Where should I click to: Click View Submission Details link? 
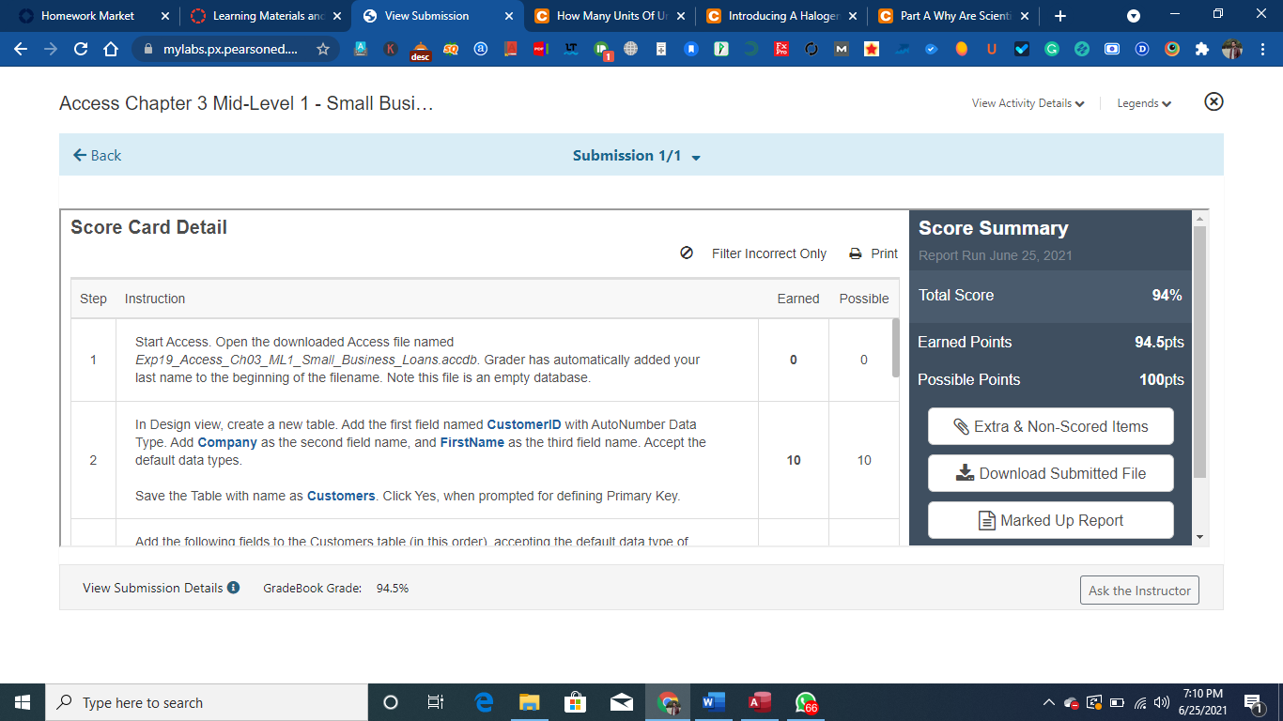coord(153,588)
